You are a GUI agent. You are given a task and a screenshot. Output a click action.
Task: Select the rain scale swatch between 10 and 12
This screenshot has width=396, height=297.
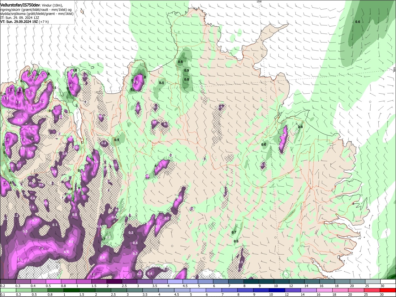point(277,290)
